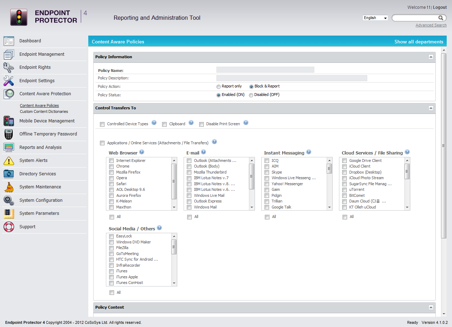The width and height of the screenshot is (452, 327).
Task: Click the Support lifebuoy icon
Action: tap(9, 227)
